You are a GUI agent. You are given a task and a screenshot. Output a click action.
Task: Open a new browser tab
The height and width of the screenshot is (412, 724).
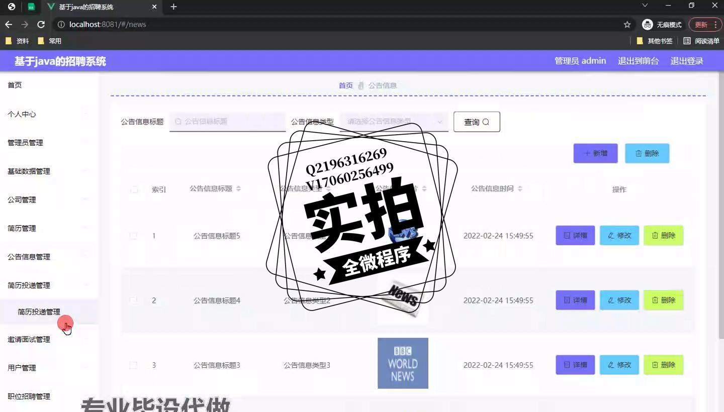point(173,7)
